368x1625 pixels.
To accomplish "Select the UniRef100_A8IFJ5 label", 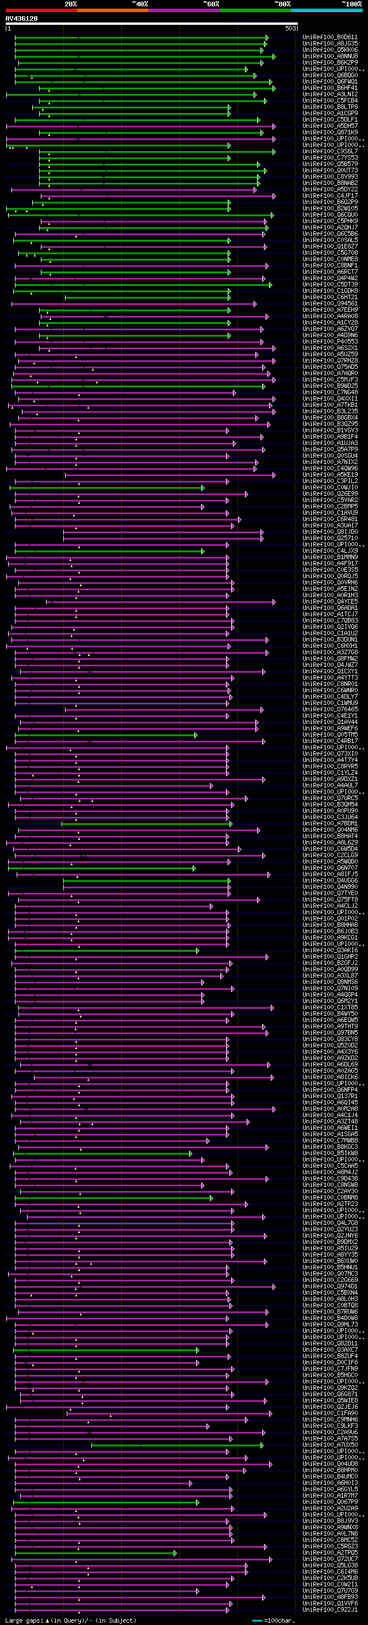I will coord(330,874).
